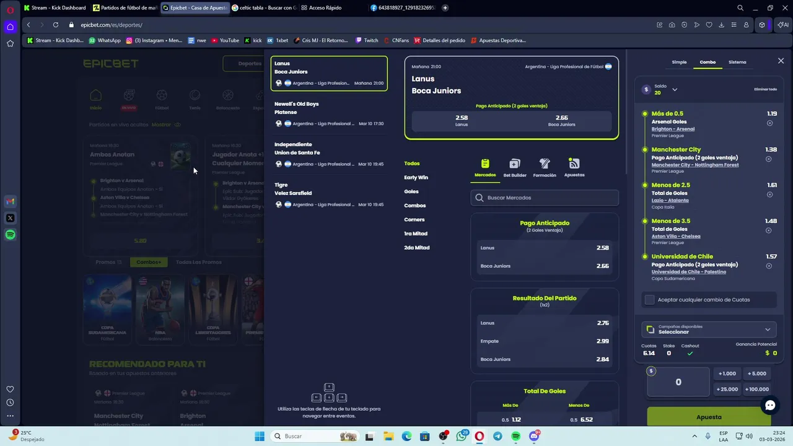Open Telegram from the Windows taskbar
793x446 pixels.
click(x=497, y=436)
